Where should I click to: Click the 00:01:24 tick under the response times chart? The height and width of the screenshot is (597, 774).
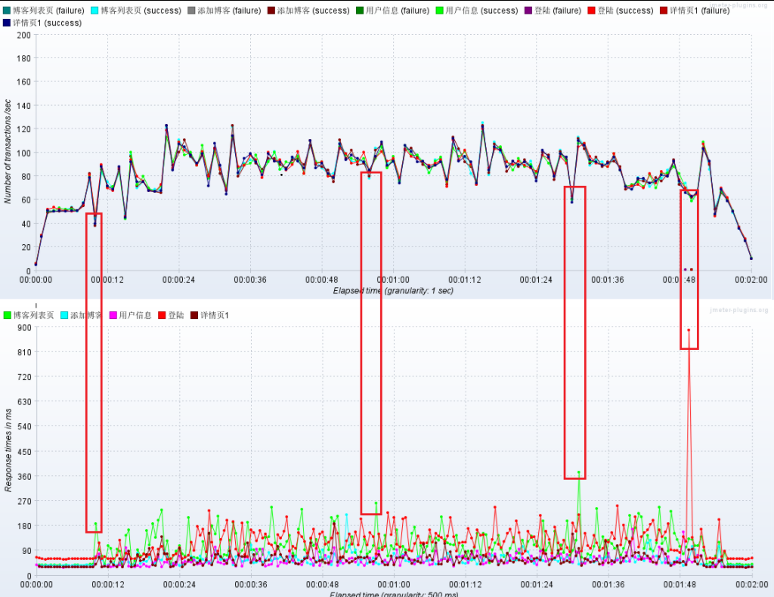(x=537, y=585)
